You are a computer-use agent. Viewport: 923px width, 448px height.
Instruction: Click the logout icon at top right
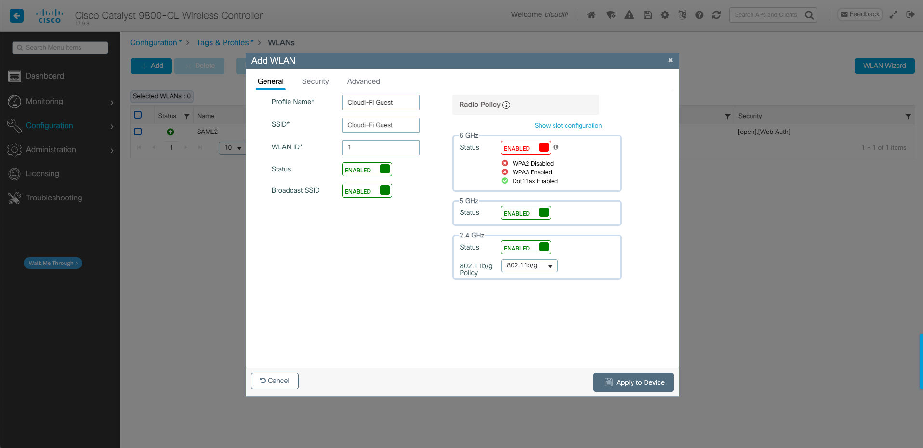point(910,14)
